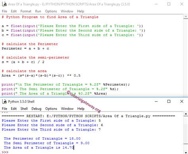Viewport: 188px width, 154px height.
Task: Click the code line 'Perimeter = a + b + c'
Action: [x=25, y=48]
